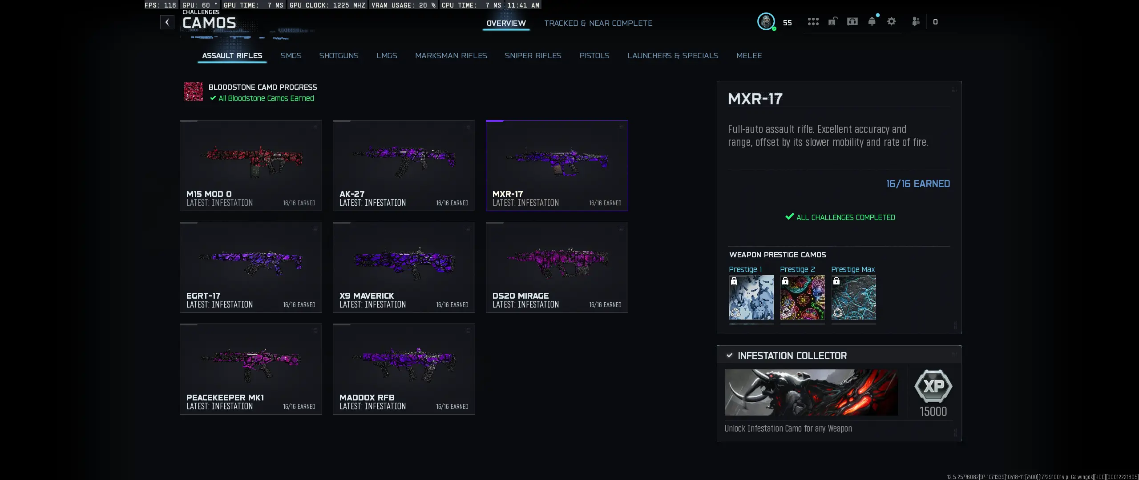The width and height of the screenshot is (1139, 480).
Task: Click the Infestation Collector completed checkmark
Action: (729, 356)
